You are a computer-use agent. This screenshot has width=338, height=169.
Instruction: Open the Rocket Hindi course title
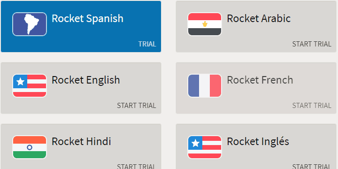pyautogui.click(x=81, y=142)
